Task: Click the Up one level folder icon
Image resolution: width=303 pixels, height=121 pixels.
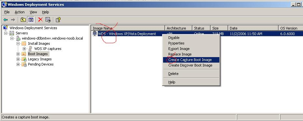Action: (23, 20)
